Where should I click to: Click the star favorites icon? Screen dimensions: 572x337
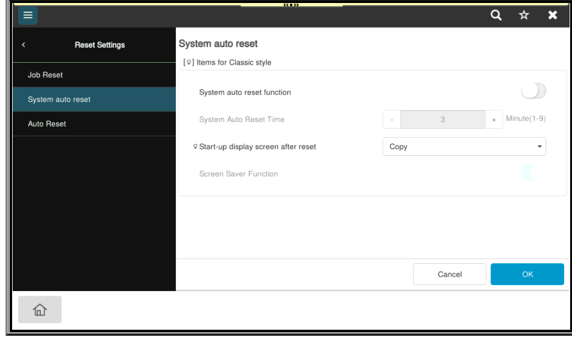point(524,16)
